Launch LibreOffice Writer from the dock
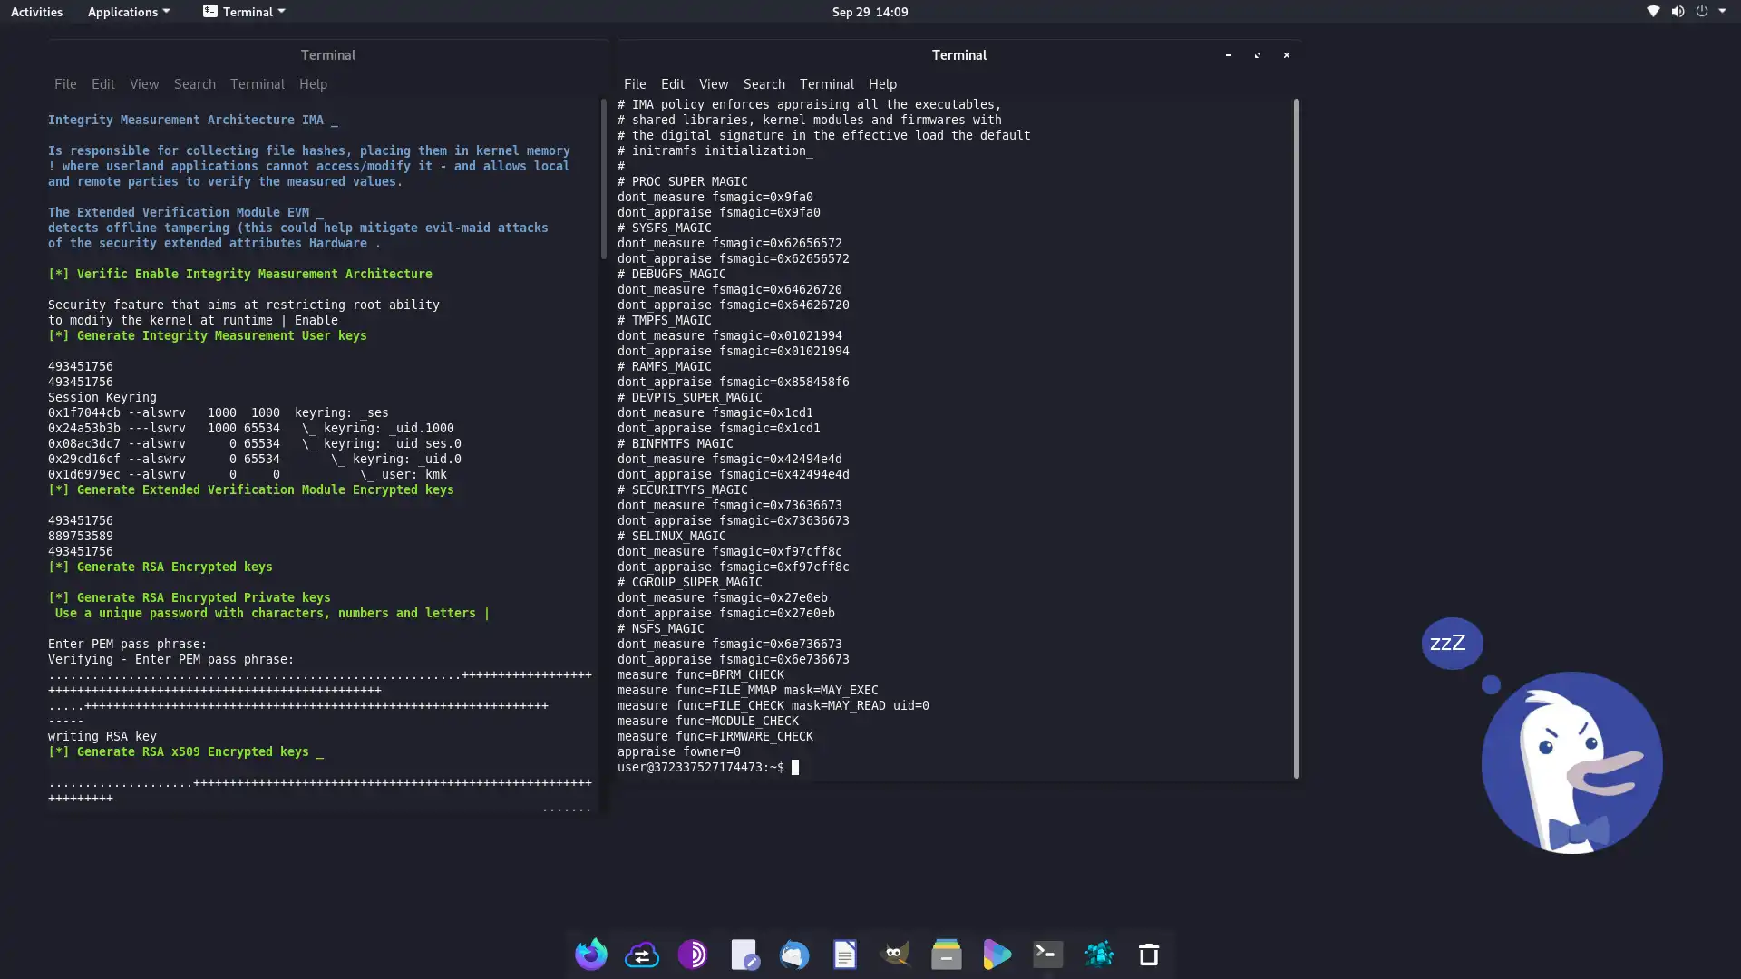1741x979 pixels. [845, 955]
